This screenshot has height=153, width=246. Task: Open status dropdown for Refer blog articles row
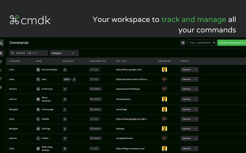click(x=189, y=148)
